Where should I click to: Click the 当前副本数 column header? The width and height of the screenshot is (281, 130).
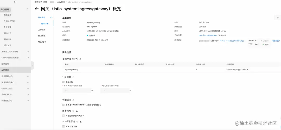[201, 64]
